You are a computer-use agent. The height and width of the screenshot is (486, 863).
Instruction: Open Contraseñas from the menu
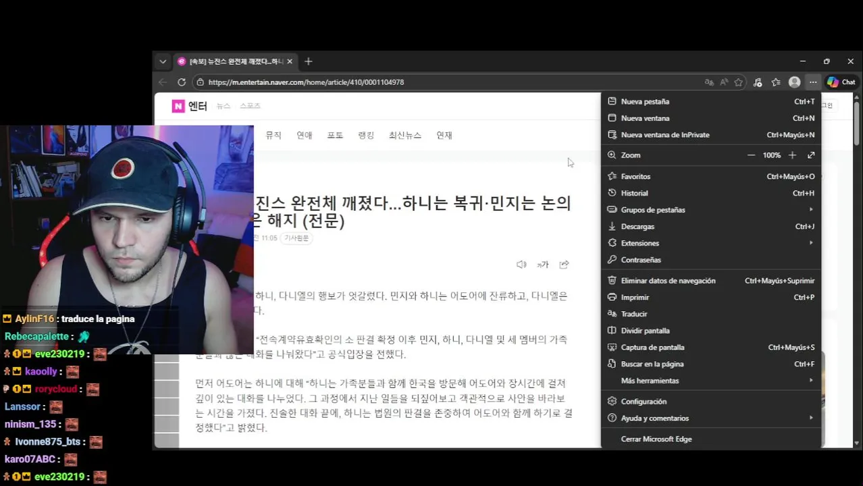[711, 260]
